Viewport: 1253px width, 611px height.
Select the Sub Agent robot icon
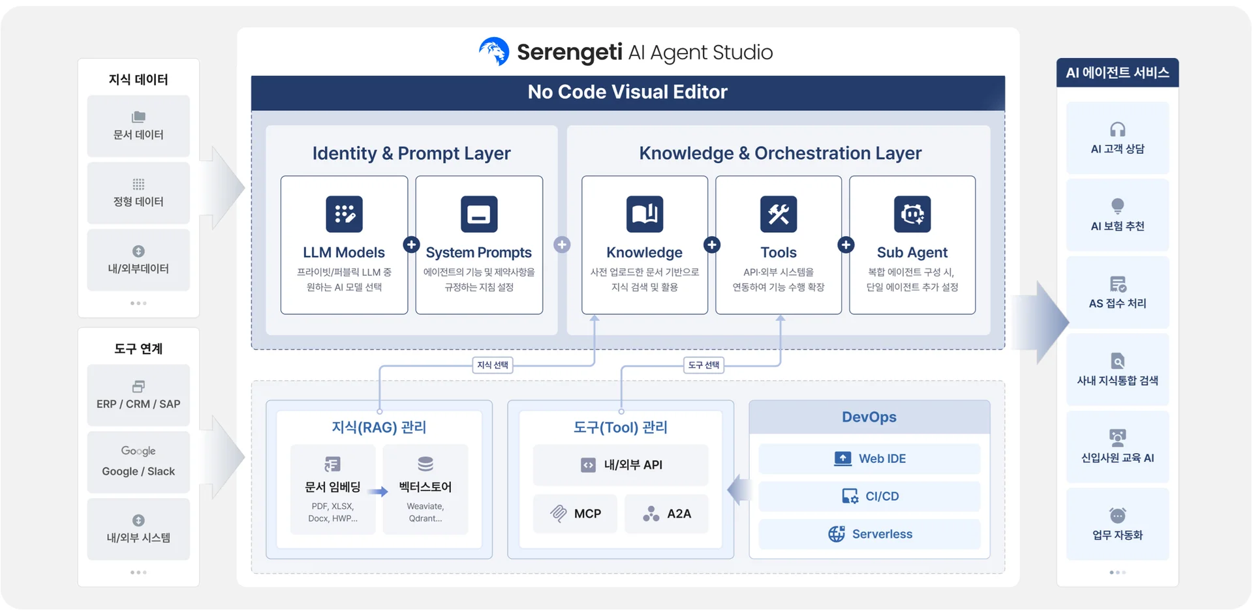pyautogui.click(x=912, y=214)
